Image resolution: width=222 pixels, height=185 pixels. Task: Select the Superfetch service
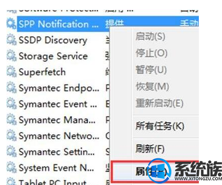tap(42, 72)
